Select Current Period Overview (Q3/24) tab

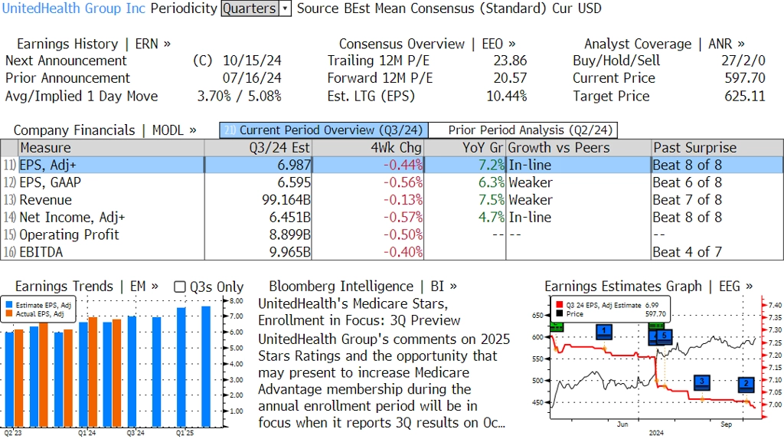(323, 130)
